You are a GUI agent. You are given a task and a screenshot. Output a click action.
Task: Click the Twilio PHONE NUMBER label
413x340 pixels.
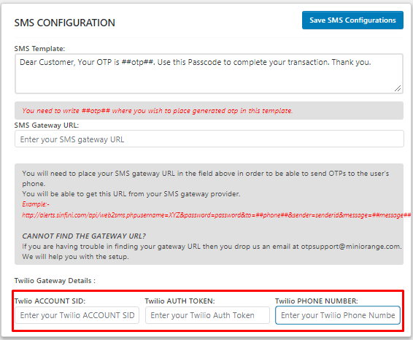tap(317, 301)
